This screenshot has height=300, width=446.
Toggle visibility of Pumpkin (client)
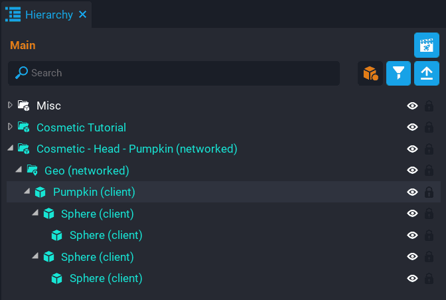(412, 192)
